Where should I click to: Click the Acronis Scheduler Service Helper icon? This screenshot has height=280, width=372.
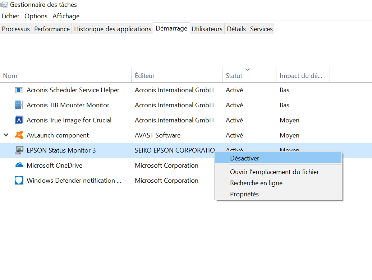tap(19, 90)
